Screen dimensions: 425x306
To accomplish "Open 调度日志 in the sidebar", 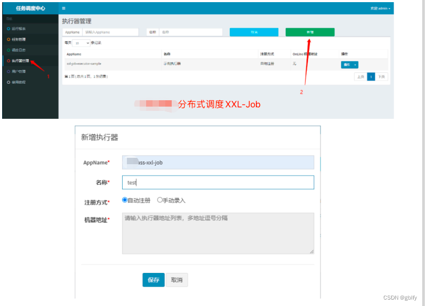I will 30,50.
